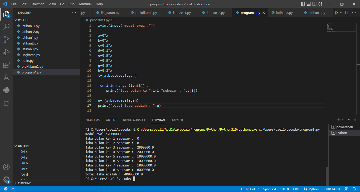Open notifications via the bell icon
360x192 pixels.
354,189
